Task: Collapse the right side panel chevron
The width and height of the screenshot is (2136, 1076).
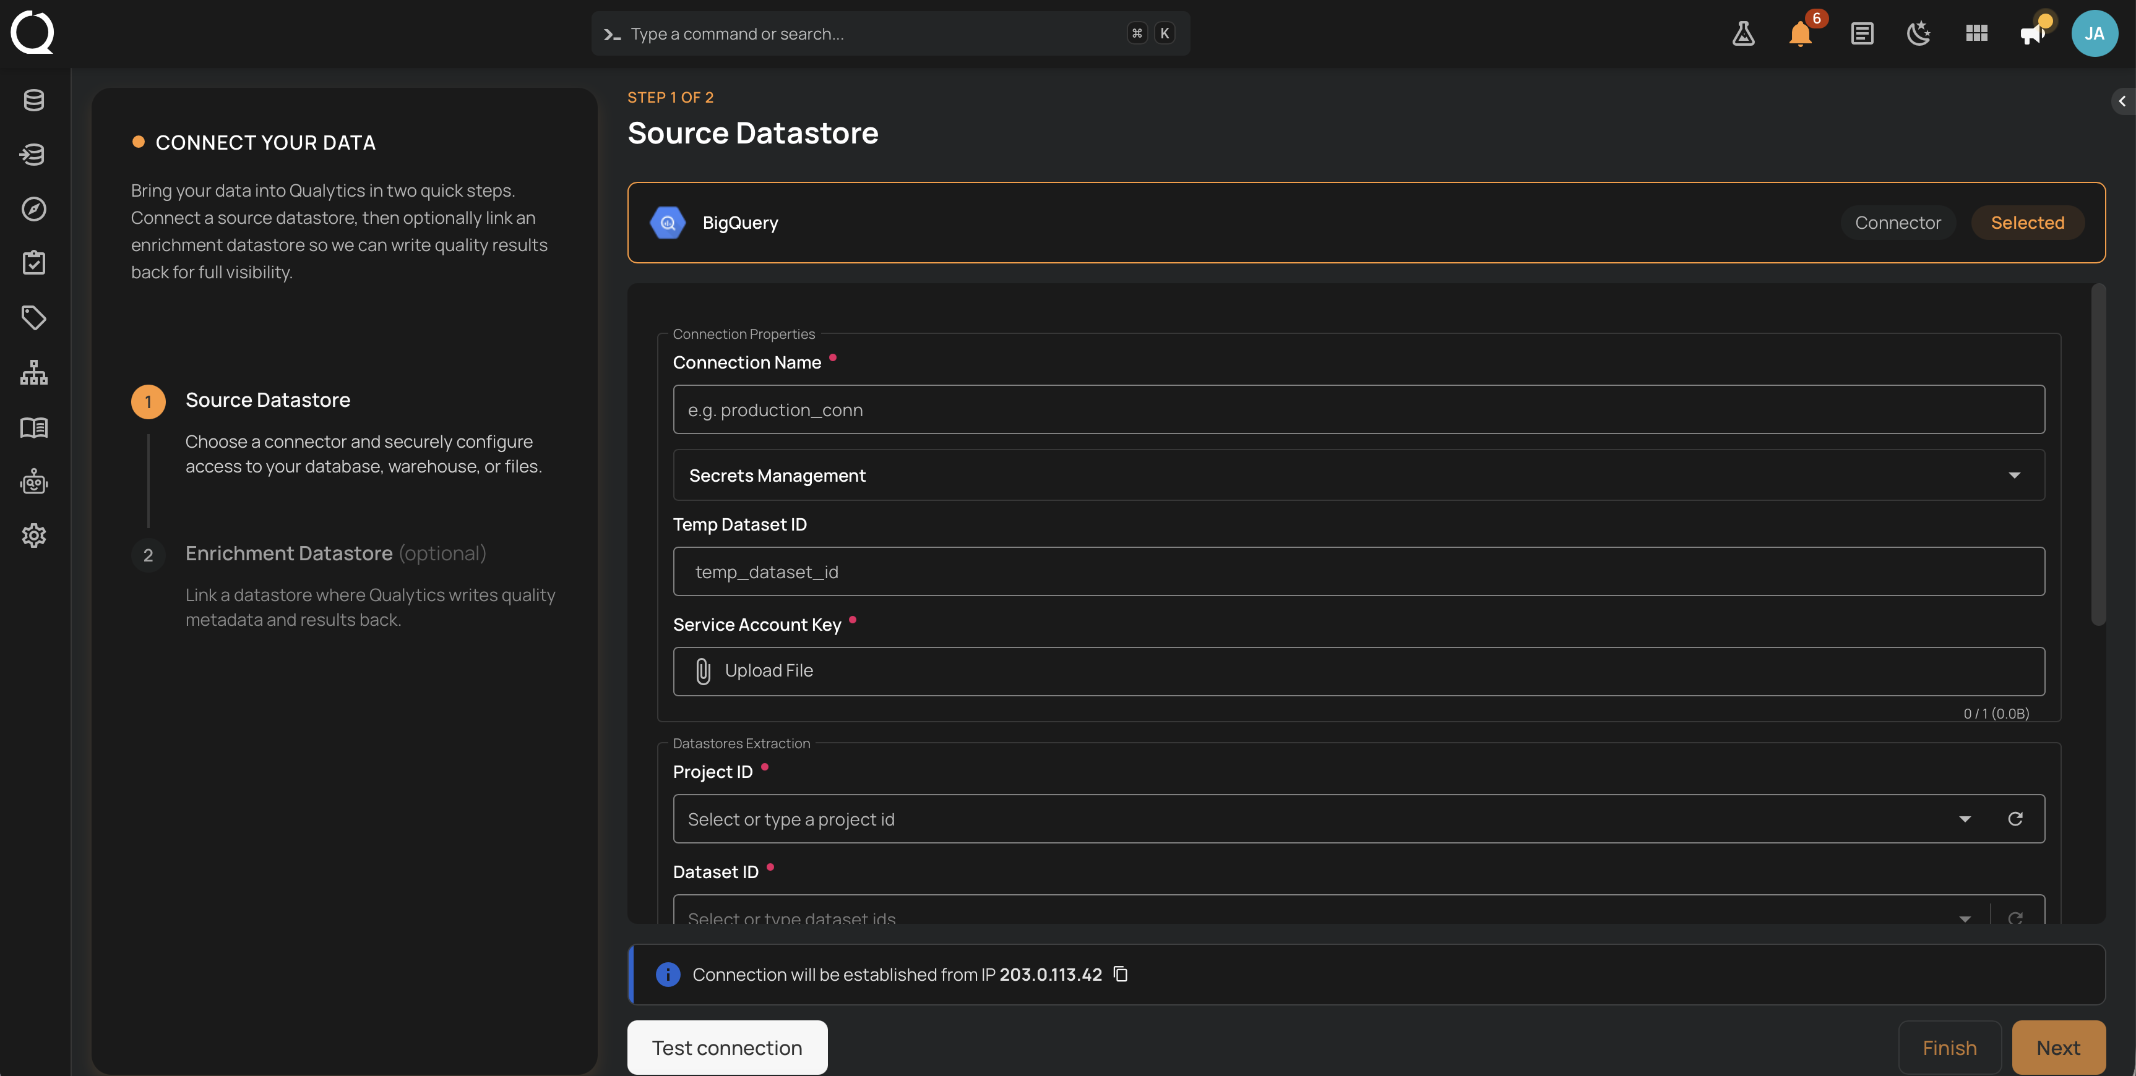Action: tap(2122, 101)
